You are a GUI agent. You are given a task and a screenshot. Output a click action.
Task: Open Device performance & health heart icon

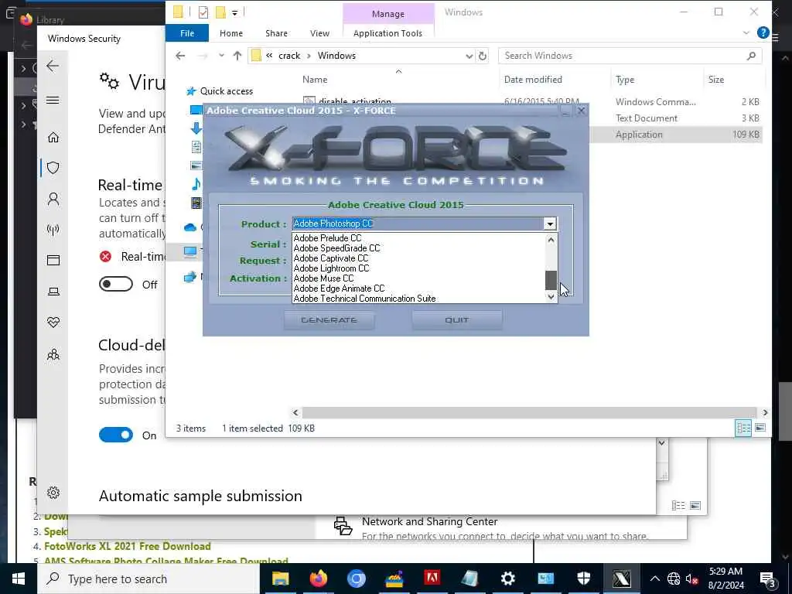(x=53, y=323)
